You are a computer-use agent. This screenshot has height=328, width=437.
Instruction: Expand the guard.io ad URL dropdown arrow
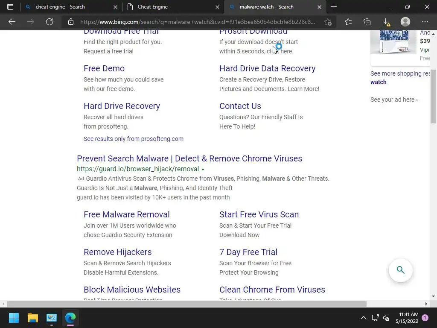tap(203, 170)
